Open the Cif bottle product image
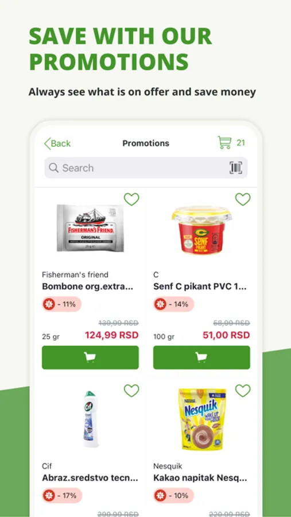Image resolution: width=291 pixels, height=517 pixels. 90,419
